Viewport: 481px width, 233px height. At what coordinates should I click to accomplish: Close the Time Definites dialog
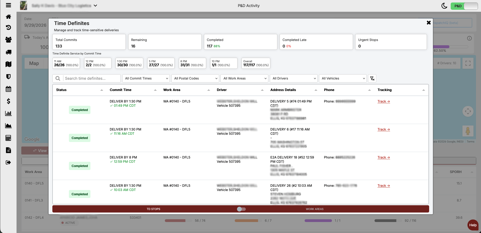(429, 23)
